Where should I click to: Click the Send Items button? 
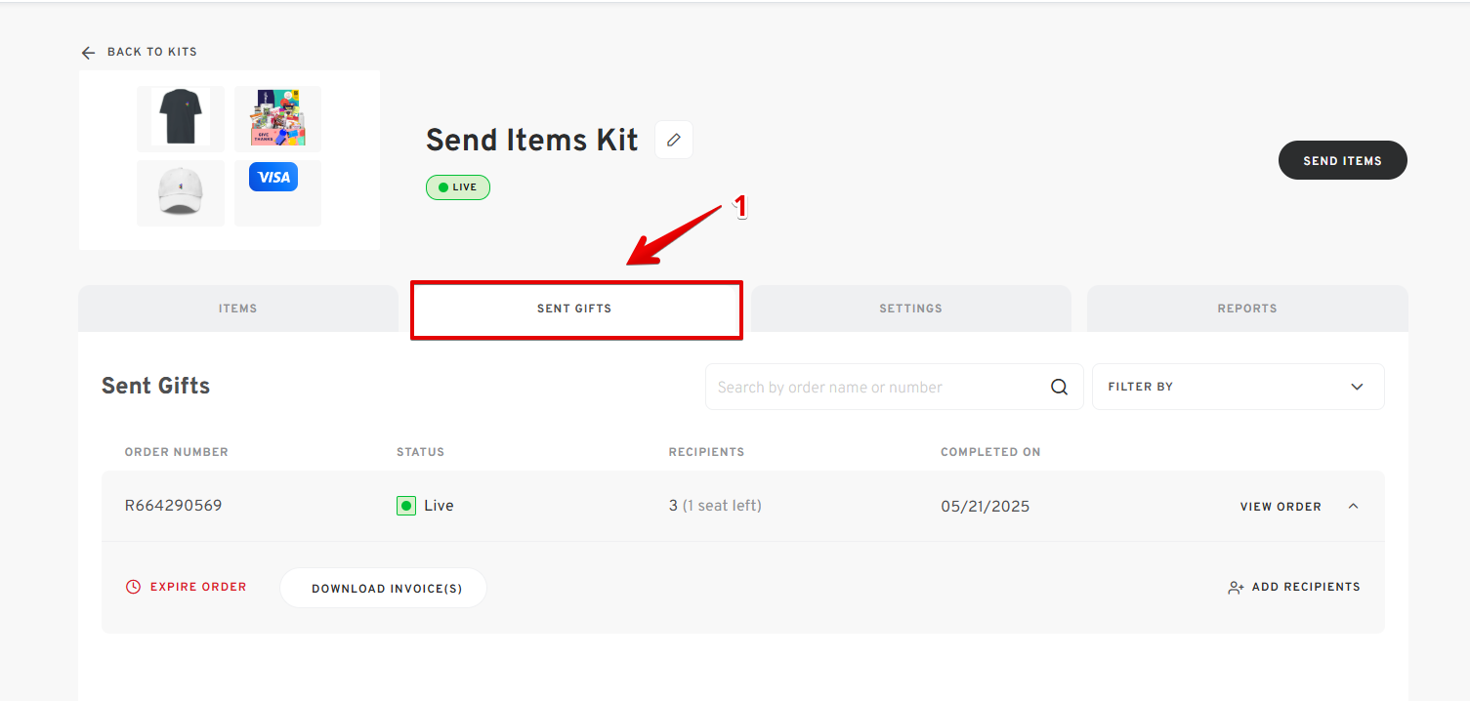coord(1343,160)
